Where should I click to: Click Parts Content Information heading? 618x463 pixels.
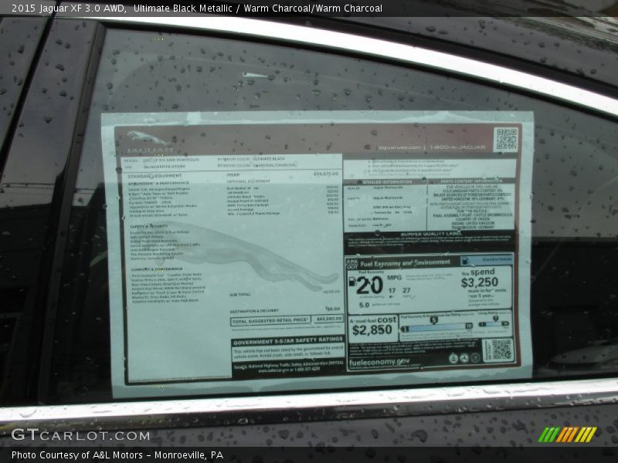471,181
